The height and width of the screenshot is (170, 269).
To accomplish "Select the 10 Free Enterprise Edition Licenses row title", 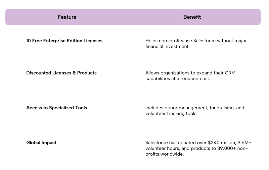I will [x=64, y=41].
